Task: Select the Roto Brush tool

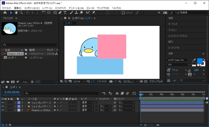Action: click(x=87, y=13)
